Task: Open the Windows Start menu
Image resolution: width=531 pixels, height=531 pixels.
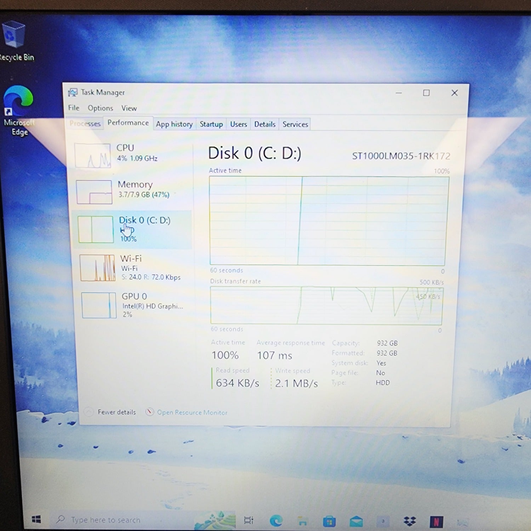Action: click(x=36, y=519)
